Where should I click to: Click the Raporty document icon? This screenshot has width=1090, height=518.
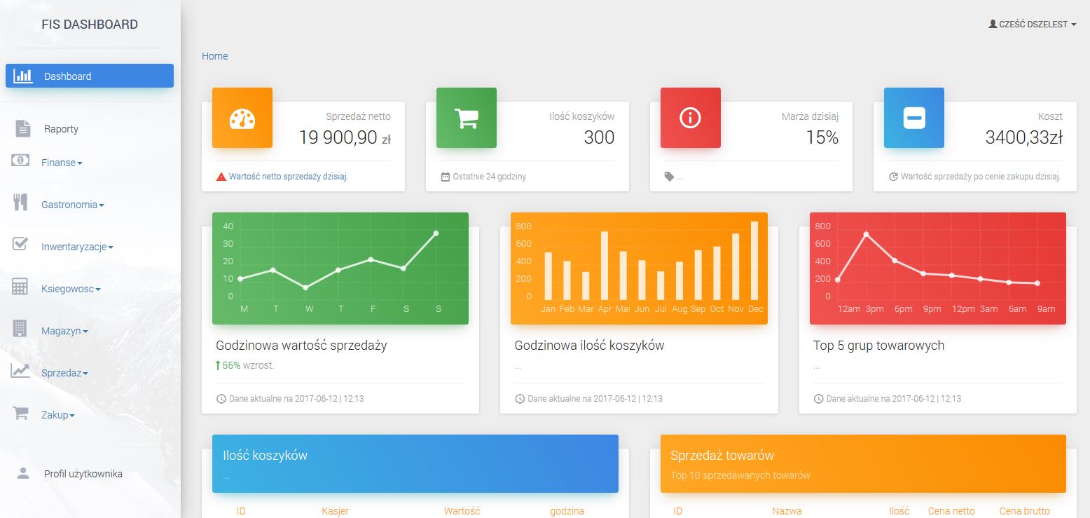pyautogui.click(x=23, y=128)
